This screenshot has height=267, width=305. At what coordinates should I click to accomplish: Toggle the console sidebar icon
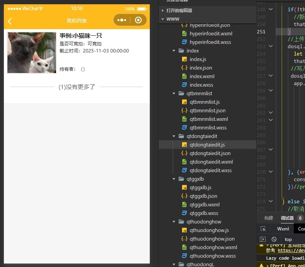click(263, 239)
